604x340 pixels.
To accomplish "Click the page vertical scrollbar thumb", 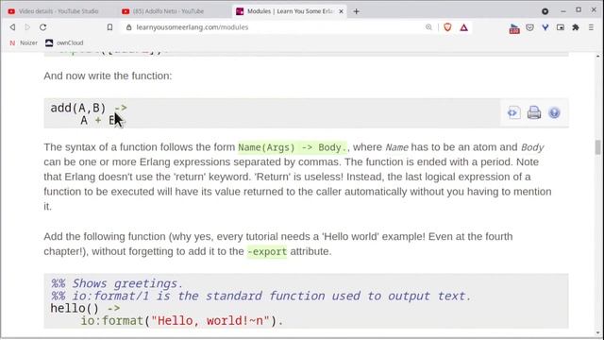I will coord(597,147).
